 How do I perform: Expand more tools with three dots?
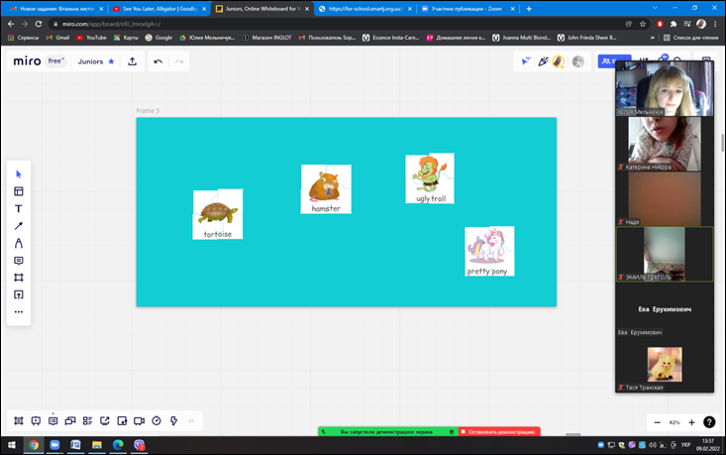pyautogui.click(x=18, y=312)
